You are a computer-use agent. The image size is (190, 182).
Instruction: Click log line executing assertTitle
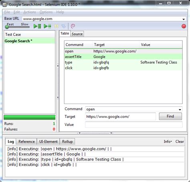click(46, 154)
